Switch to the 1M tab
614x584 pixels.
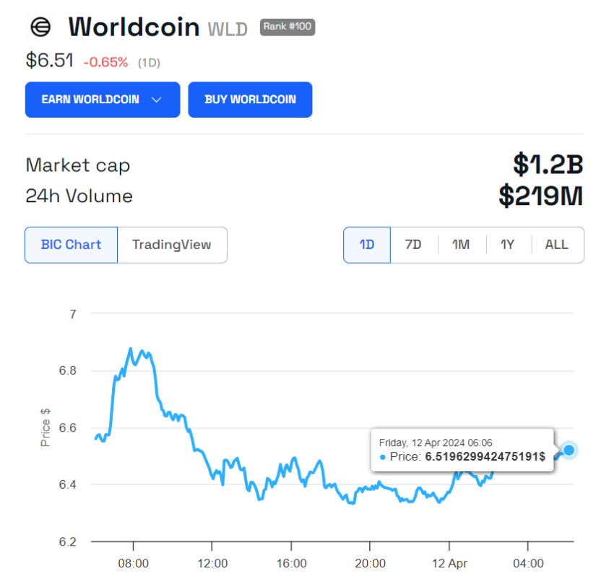461,245
